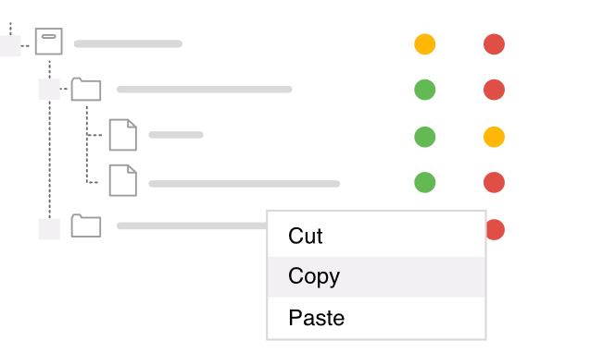Viewport: 591px width, 353px height.
Task: Click the yellow status dot in first file row
Action: [x=494, y=137]
